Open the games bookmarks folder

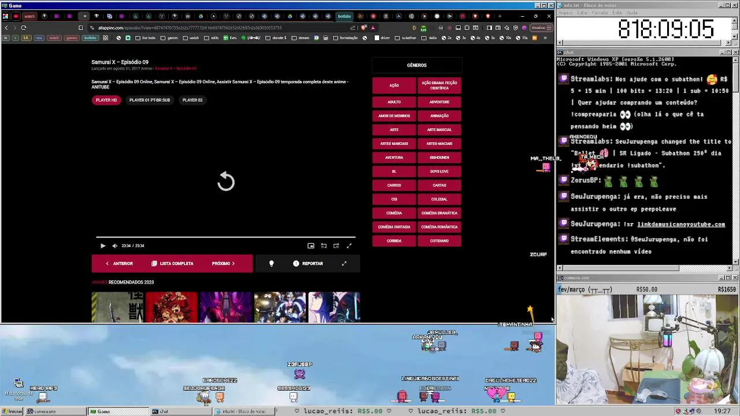169,38
